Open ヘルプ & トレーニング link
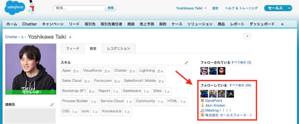The width and height of the screenshot is (299, 124). tap(241, 8)
